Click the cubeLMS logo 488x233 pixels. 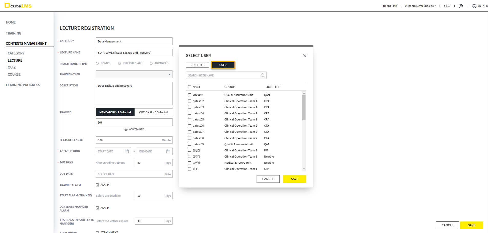[x=18, y=6]
